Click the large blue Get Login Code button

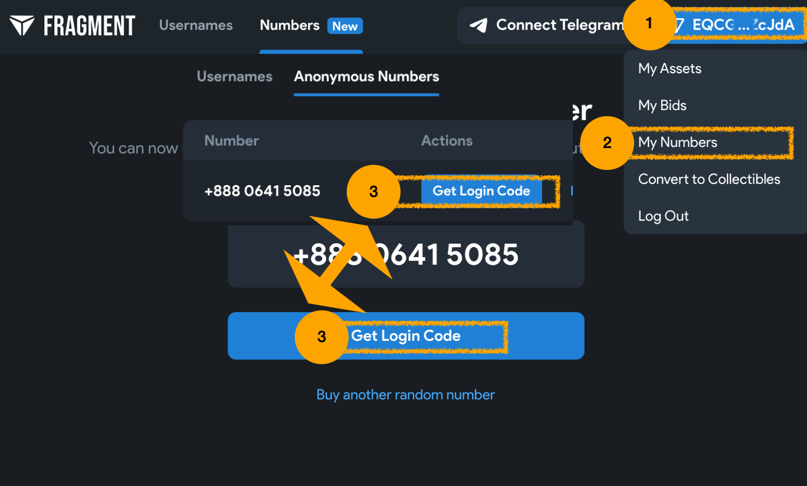tap(406, 336)
